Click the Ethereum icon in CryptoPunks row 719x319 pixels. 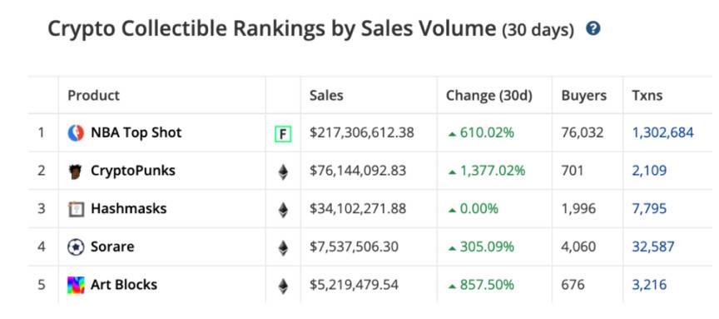(284, 172)
